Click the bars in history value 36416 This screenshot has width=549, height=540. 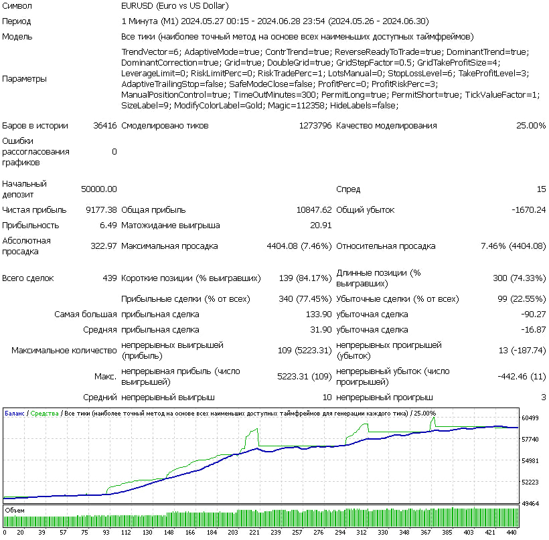(x=105, y=125)
